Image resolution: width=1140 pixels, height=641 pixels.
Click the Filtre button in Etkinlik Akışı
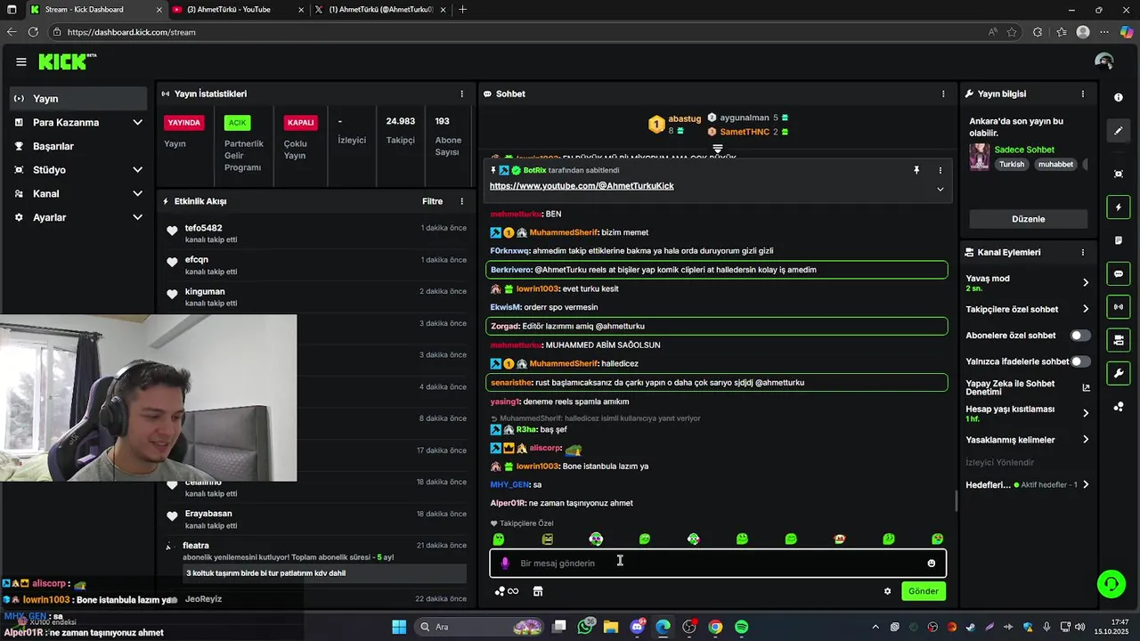tap(432, 201)
